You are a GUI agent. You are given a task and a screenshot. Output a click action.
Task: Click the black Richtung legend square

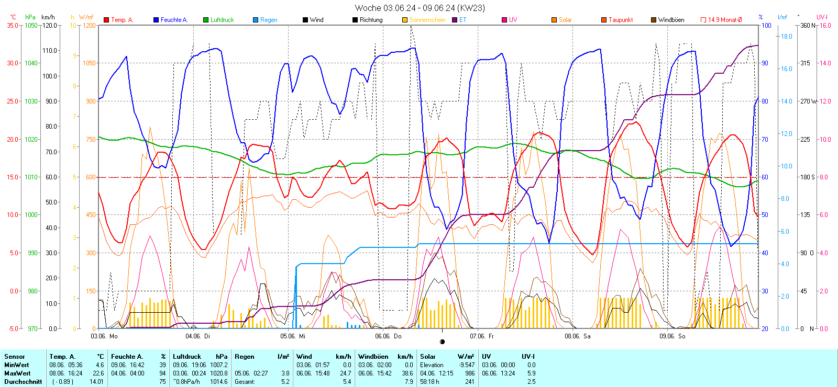tap(355, 20)
